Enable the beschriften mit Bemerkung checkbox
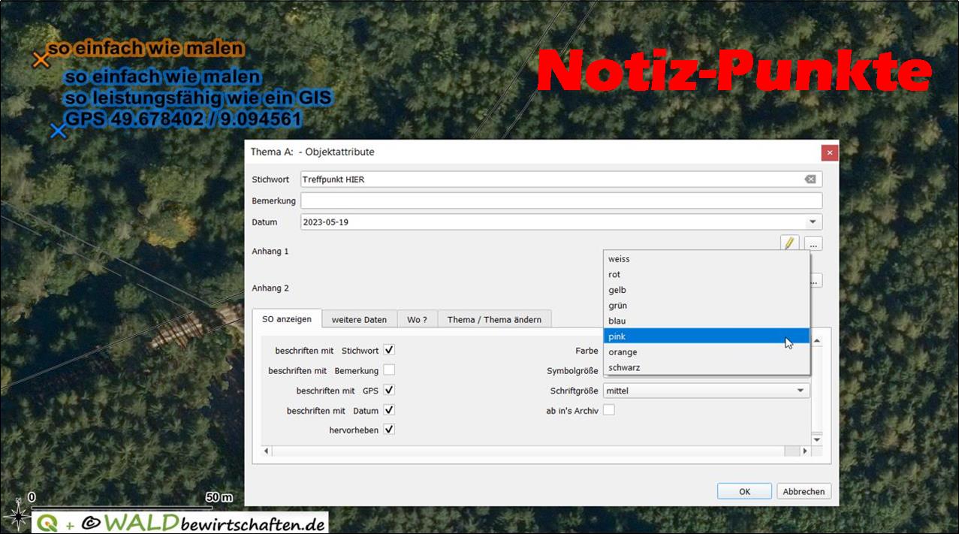 pos(389,370)
